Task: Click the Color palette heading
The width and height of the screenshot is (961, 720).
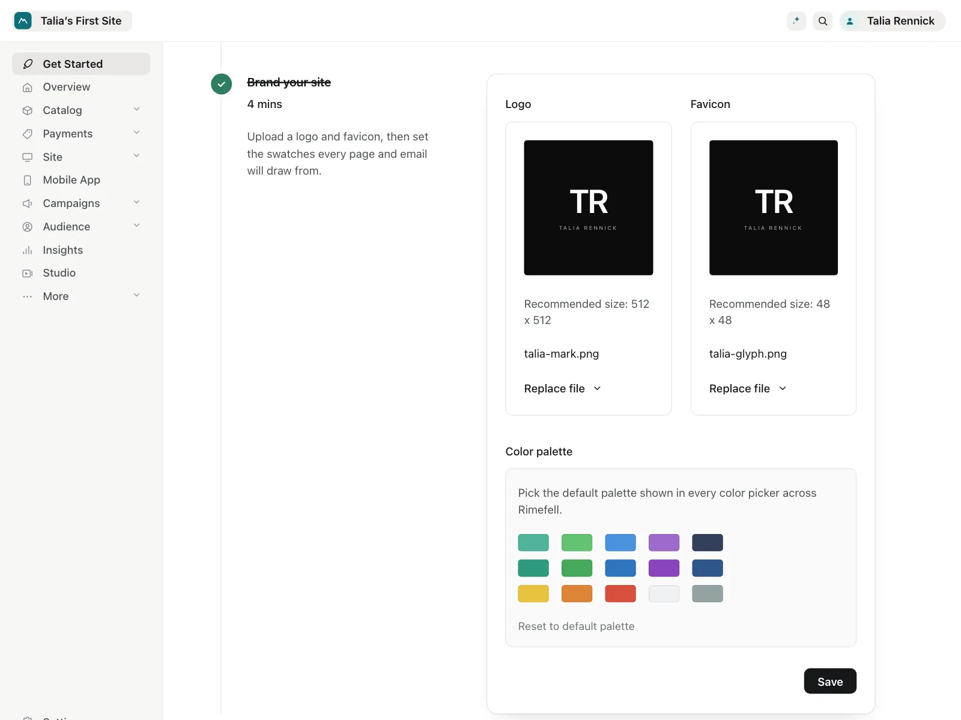Action: (539, 452)
